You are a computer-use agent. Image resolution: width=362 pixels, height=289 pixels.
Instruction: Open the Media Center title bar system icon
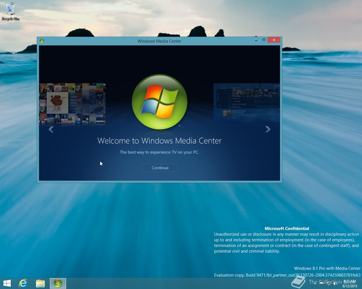coord(42,41)
